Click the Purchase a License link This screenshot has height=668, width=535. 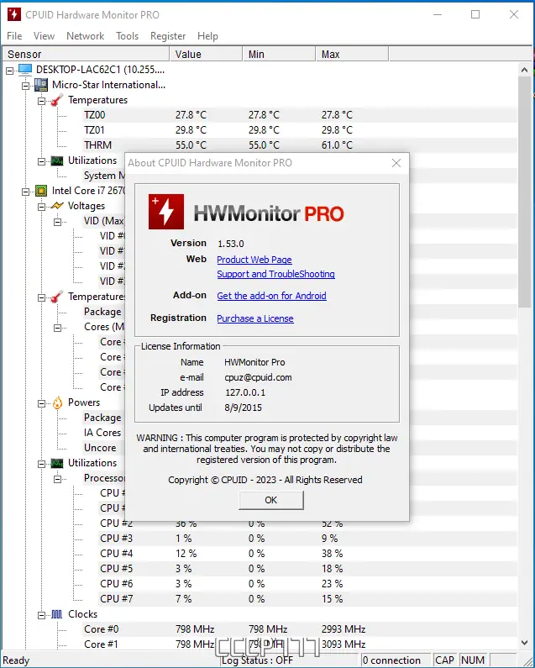pos(255,318)
